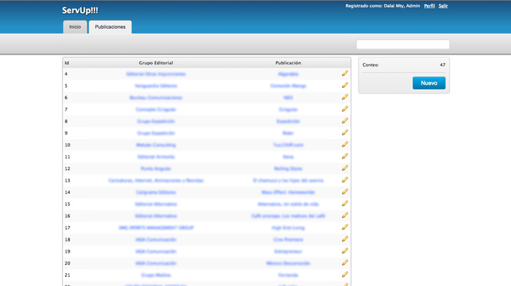Screen dimensions: 511x286
Task: Sort by the Grupo Editorial column header
Action: click(156, 63)
